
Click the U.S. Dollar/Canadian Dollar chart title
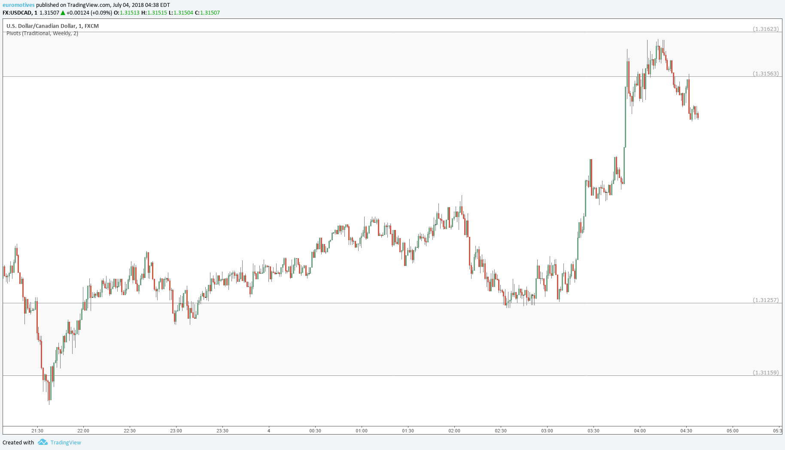52,26
